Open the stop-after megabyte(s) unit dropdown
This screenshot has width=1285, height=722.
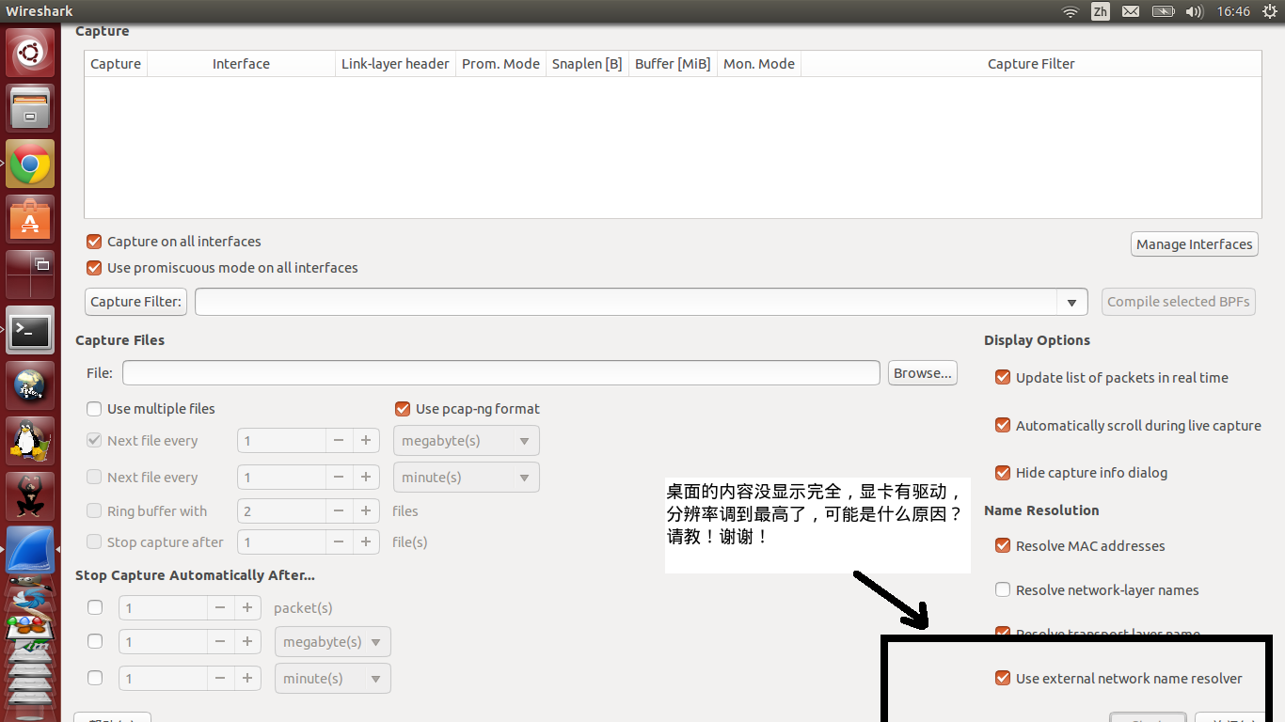[x=332, y=642]
